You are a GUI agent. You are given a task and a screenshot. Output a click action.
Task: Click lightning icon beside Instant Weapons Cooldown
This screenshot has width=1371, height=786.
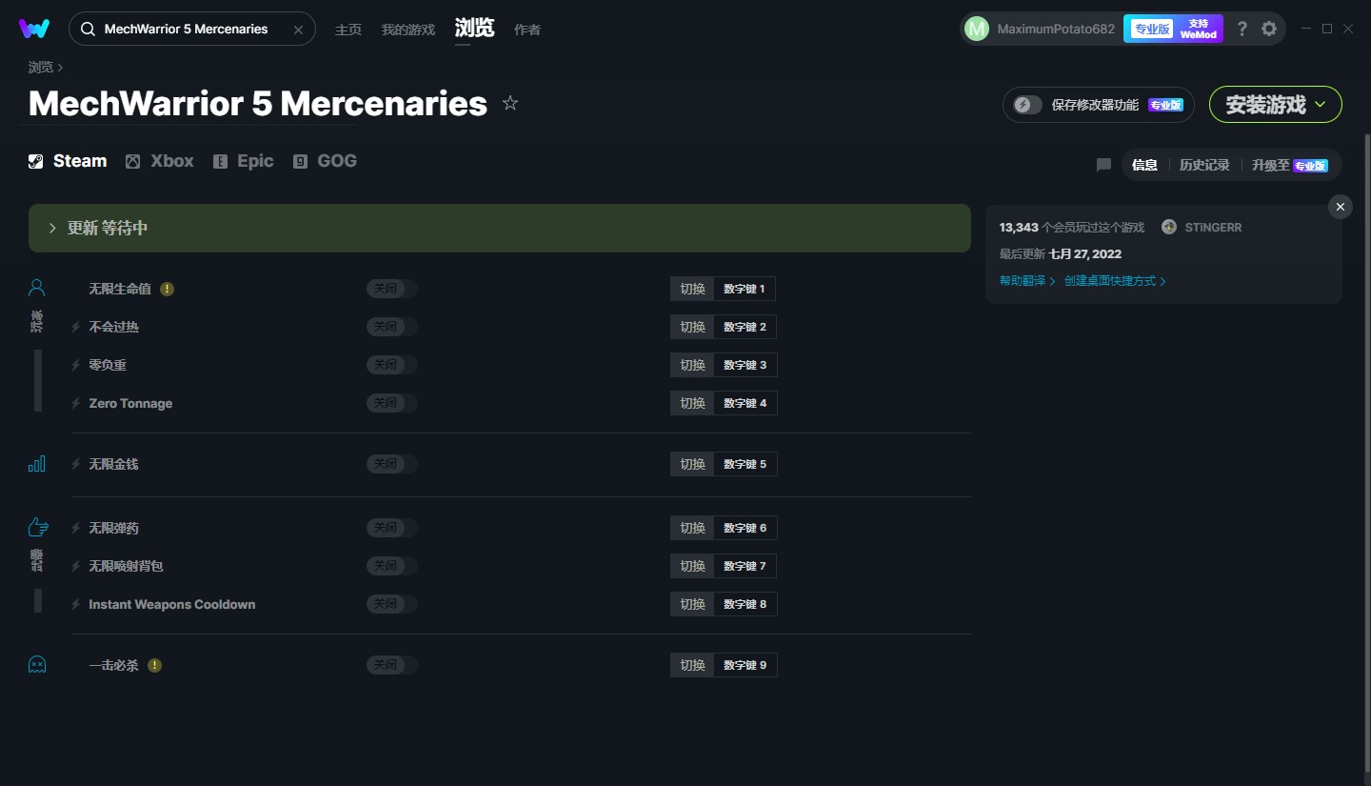(76, 604)
